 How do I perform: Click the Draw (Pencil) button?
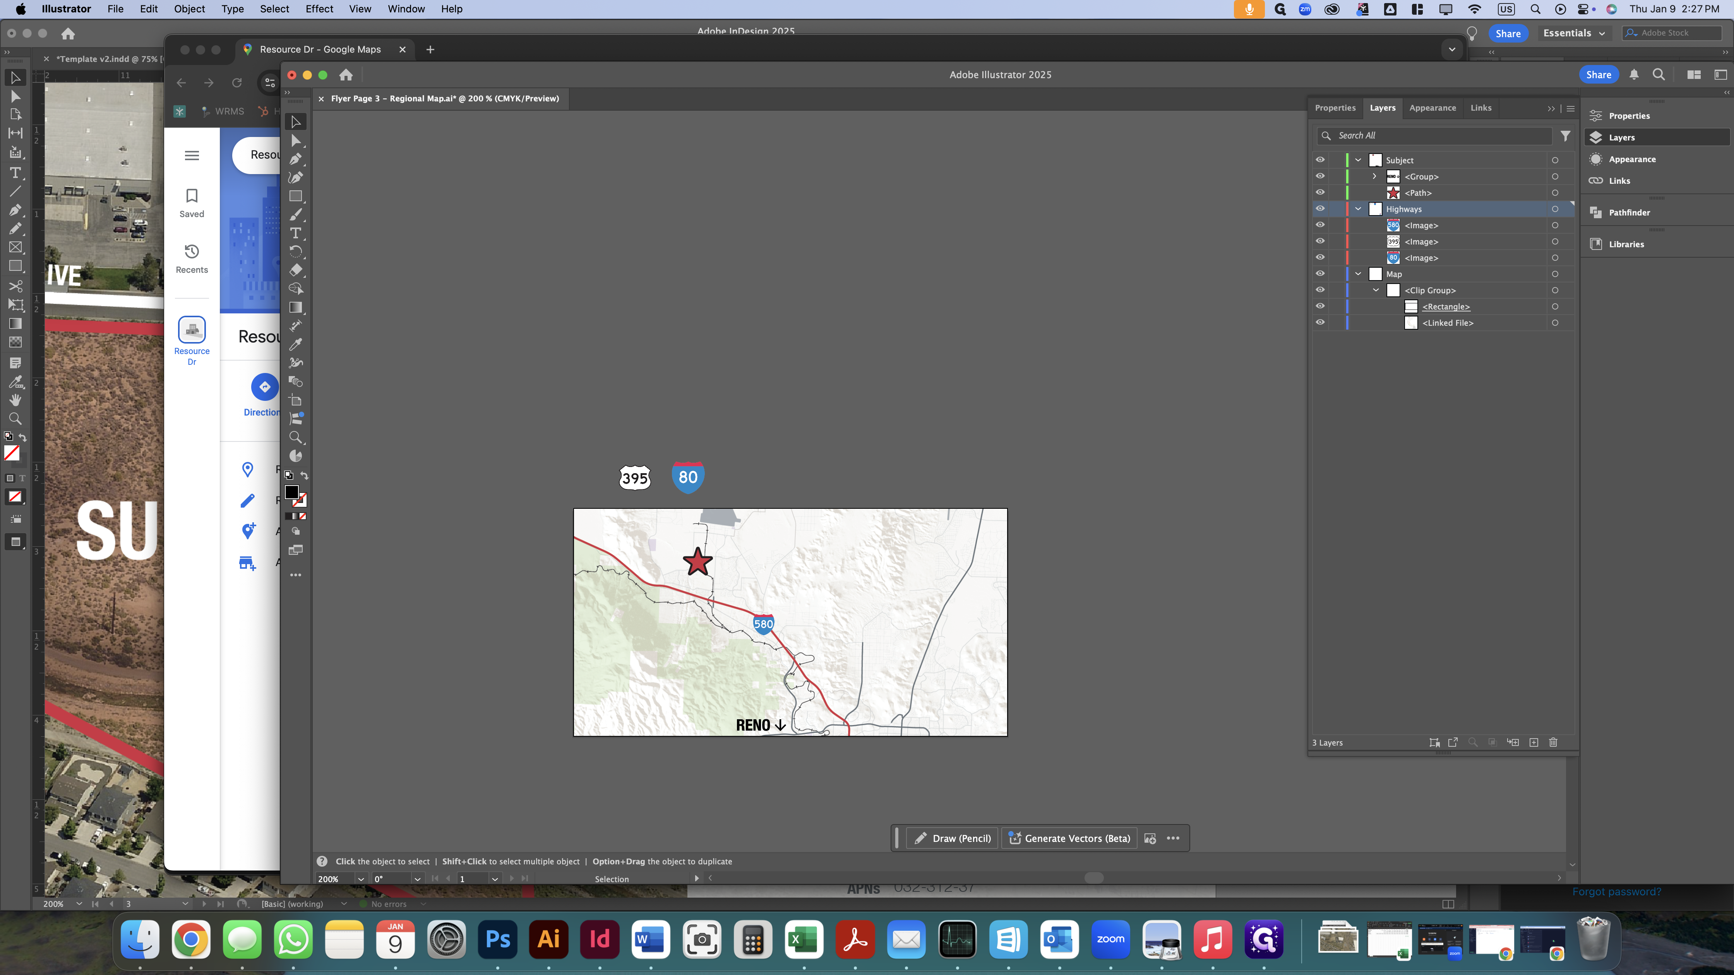coord(953,838)
